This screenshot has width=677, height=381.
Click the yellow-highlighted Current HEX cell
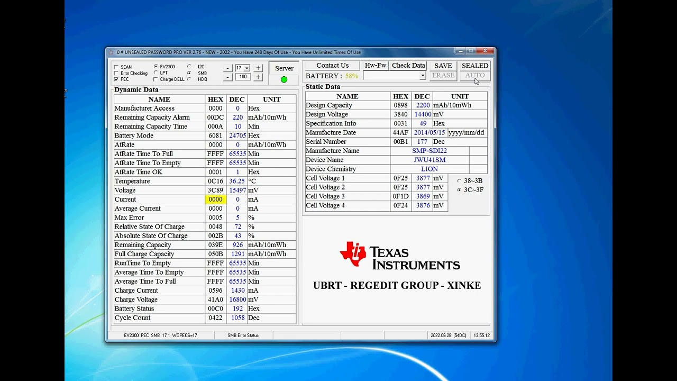[x=215, y=199]
